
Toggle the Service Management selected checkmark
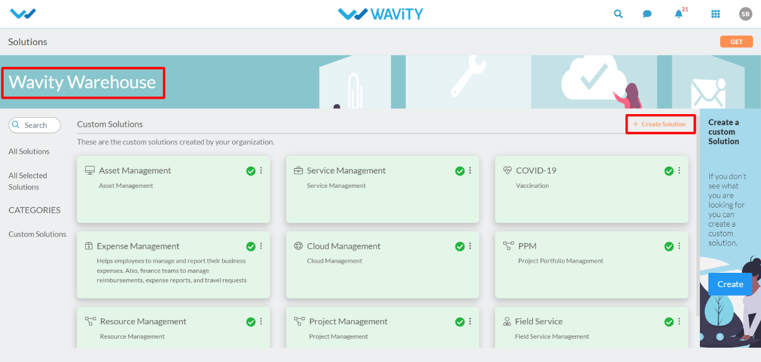click(x=460, y=171)
